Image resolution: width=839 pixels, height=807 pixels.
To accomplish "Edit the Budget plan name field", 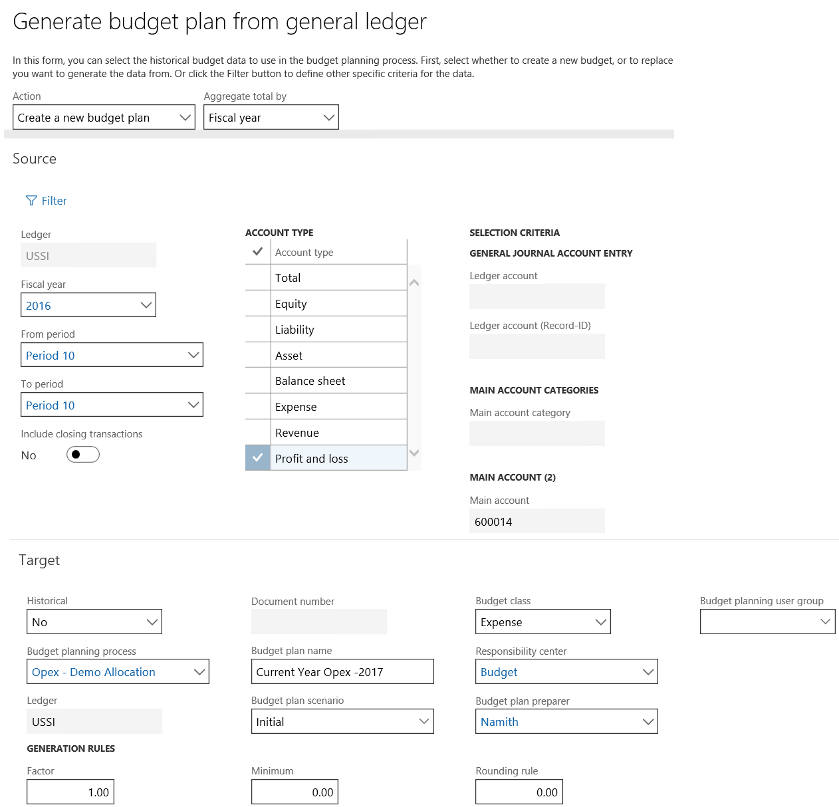I will (x=342, y=671).
